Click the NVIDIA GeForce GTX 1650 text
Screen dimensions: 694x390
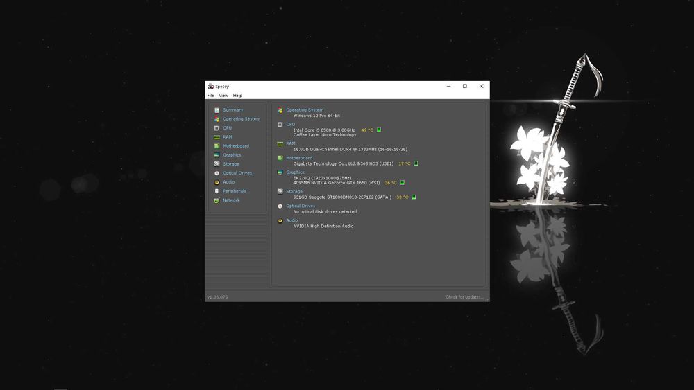click(337, 183)
